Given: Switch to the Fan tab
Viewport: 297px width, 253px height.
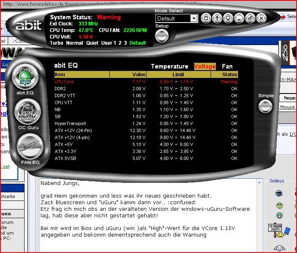Looking at the screenshot, I should (x=227, y=66).
